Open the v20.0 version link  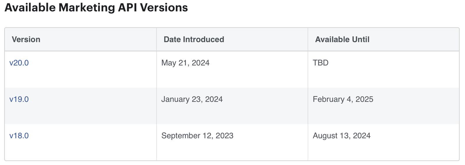click(x=19, y=63)
